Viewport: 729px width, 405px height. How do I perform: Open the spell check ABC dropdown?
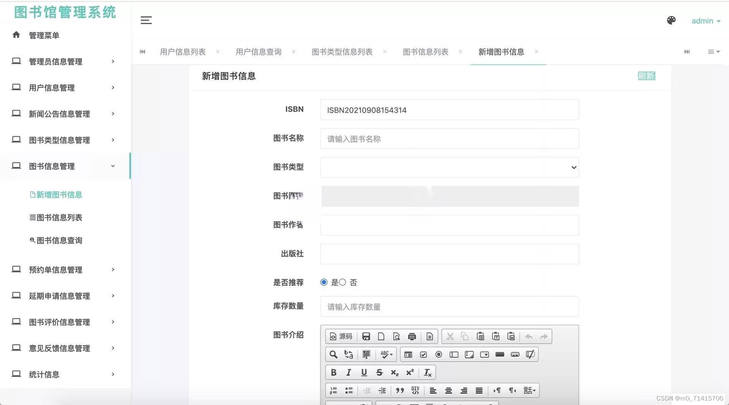pyautogui.click(x=386, y=354)
